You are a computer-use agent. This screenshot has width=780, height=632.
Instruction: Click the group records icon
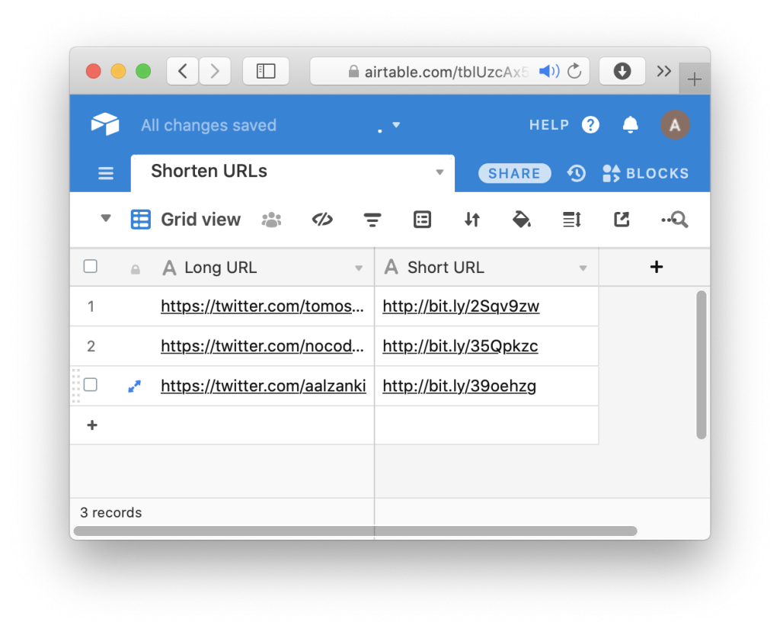422,220
